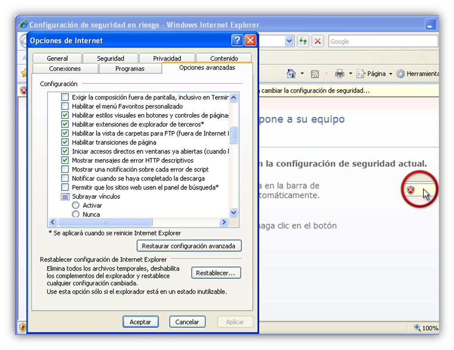
Task: Click the Print icon in IE toolbar
Action: 339,74
